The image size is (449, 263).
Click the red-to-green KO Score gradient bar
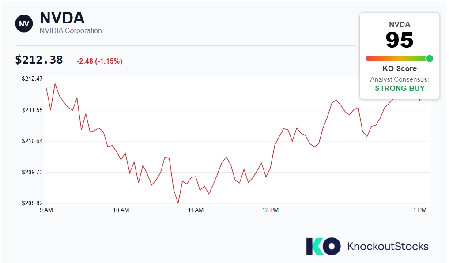[399, 59]
